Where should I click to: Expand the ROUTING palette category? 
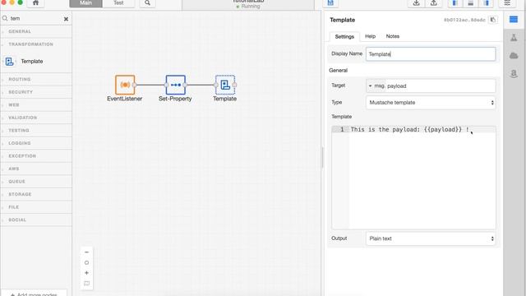coord(36,79)
